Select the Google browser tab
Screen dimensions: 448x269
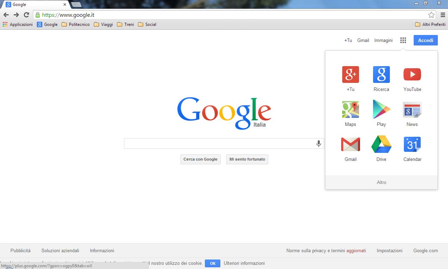(x=35, y=5)
